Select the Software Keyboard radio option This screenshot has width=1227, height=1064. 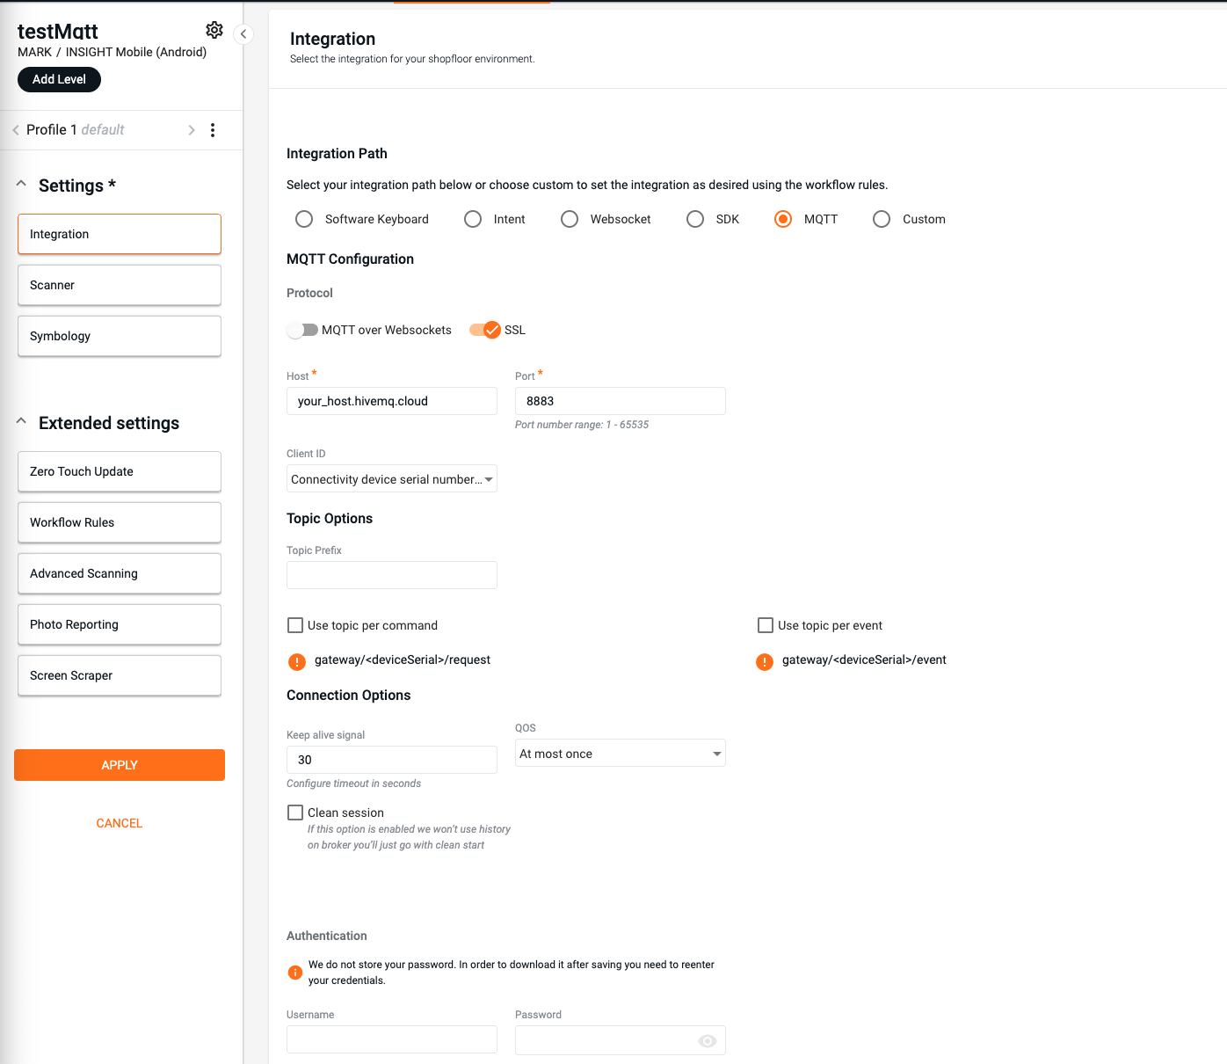304,219
